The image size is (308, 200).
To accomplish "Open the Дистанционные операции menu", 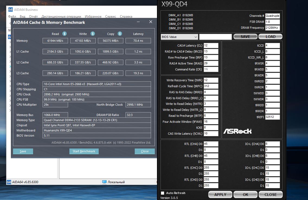I will coord(61,17).
